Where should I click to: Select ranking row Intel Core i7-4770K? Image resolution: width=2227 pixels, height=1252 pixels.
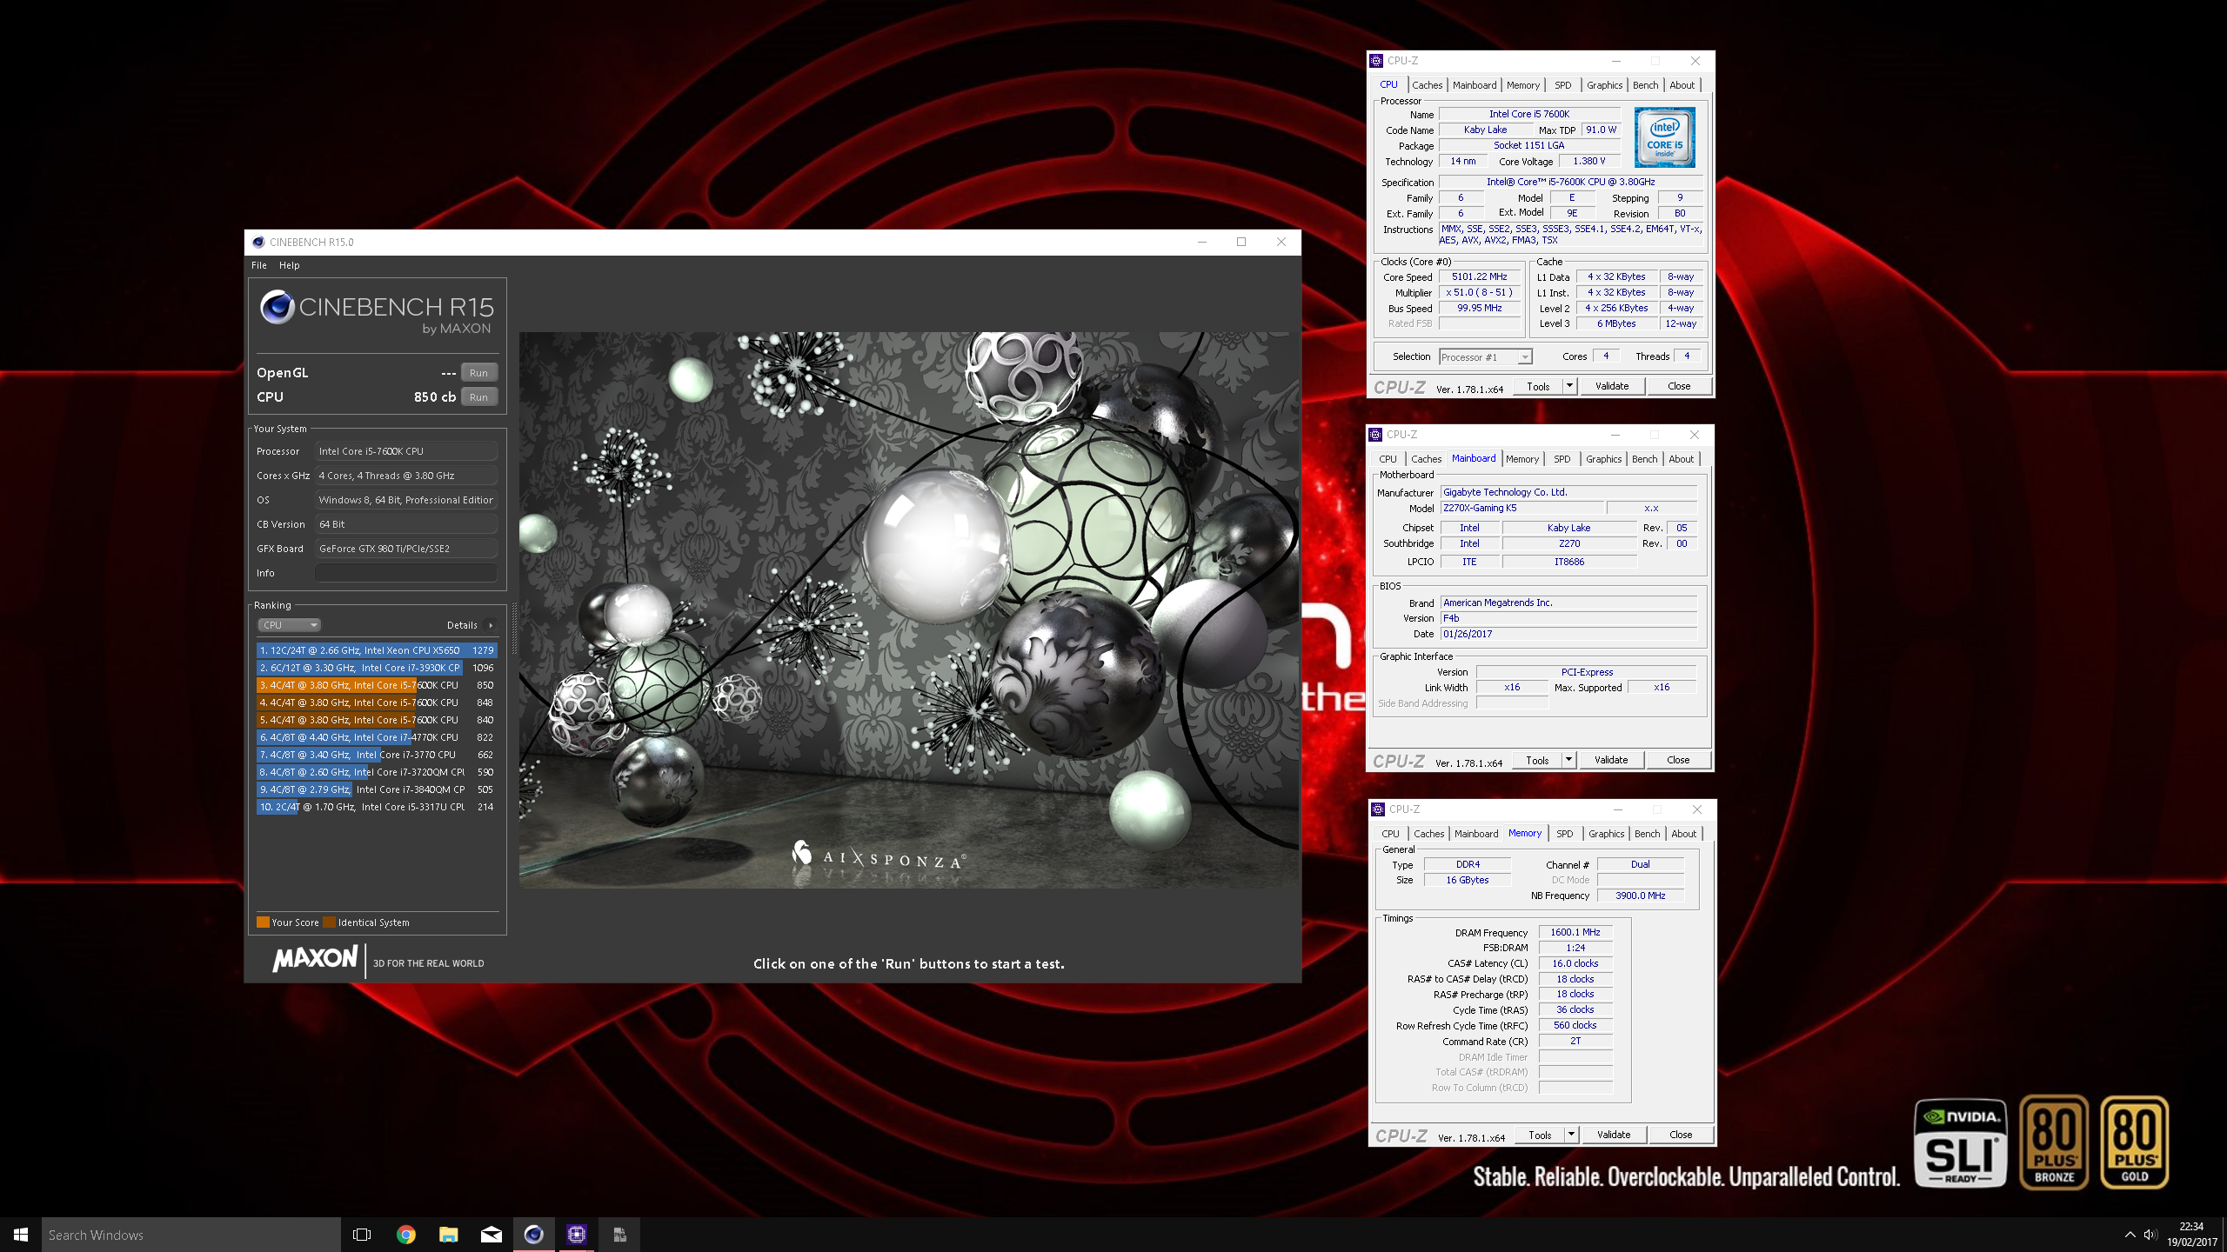376,737
